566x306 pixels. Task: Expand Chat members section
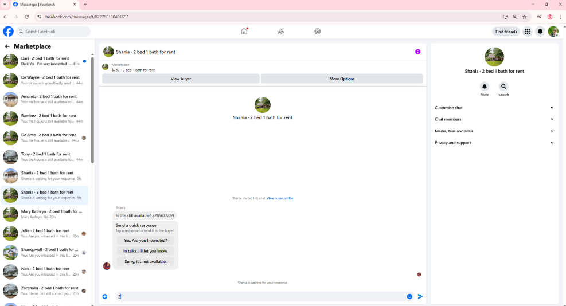click(x=494, y=119)
